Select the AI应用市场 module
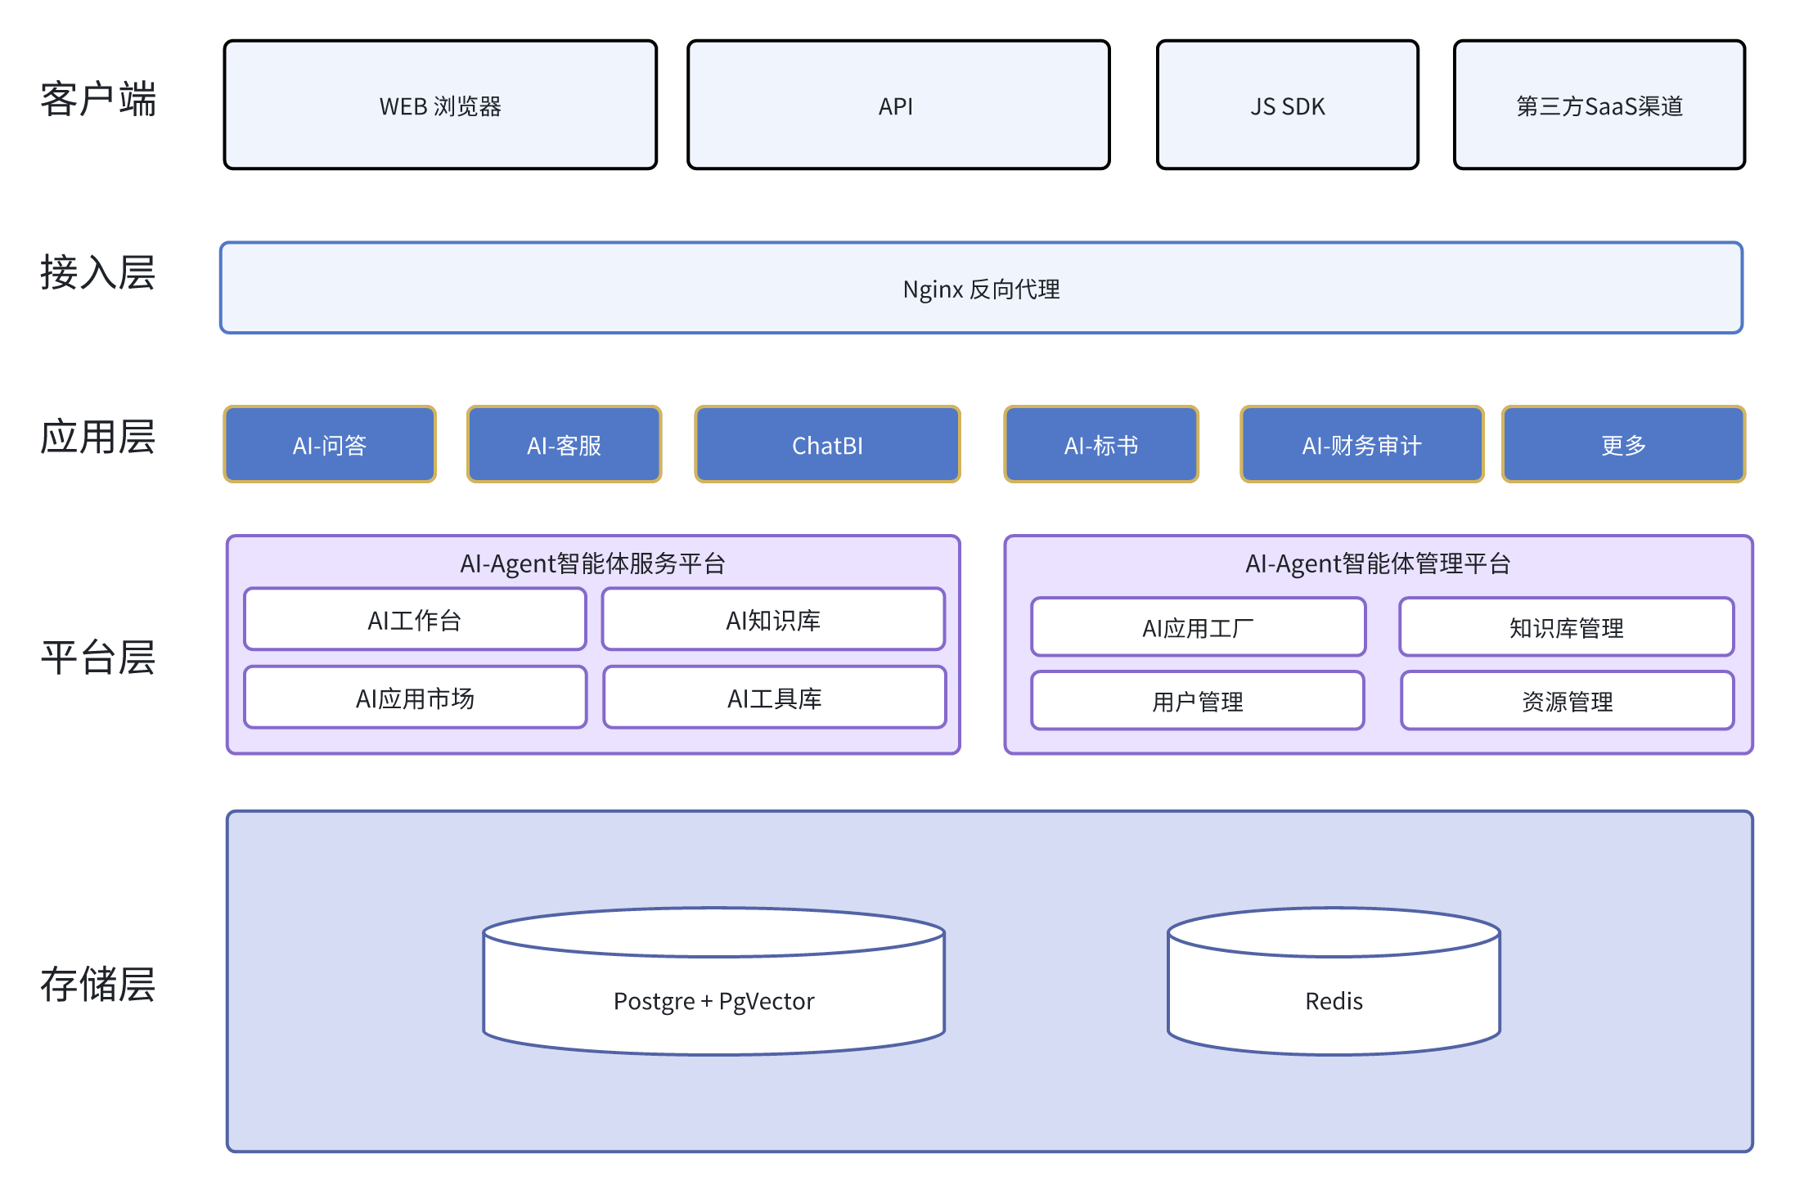Screen dimensions: 1795x1194 (415, 698)
